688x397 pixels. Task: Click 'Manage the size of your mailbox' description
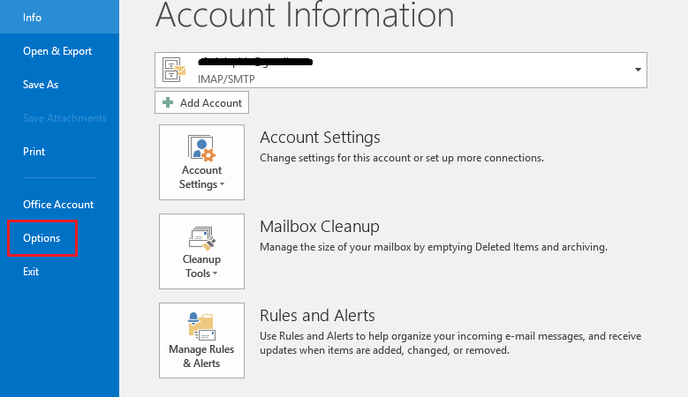tap(434, 247)
